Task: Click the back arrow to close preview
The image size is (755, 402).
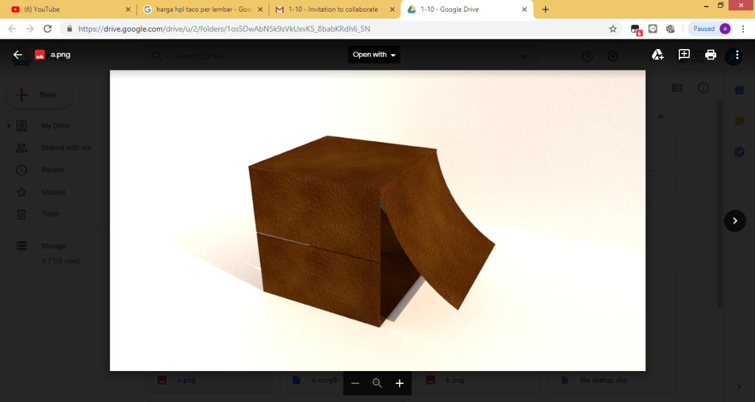Action: tap(17, 55)
